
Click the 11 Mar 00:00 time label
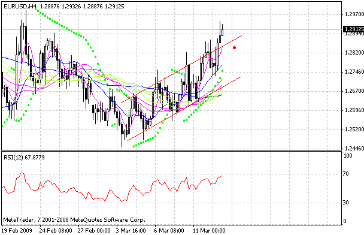click(209, 231)
